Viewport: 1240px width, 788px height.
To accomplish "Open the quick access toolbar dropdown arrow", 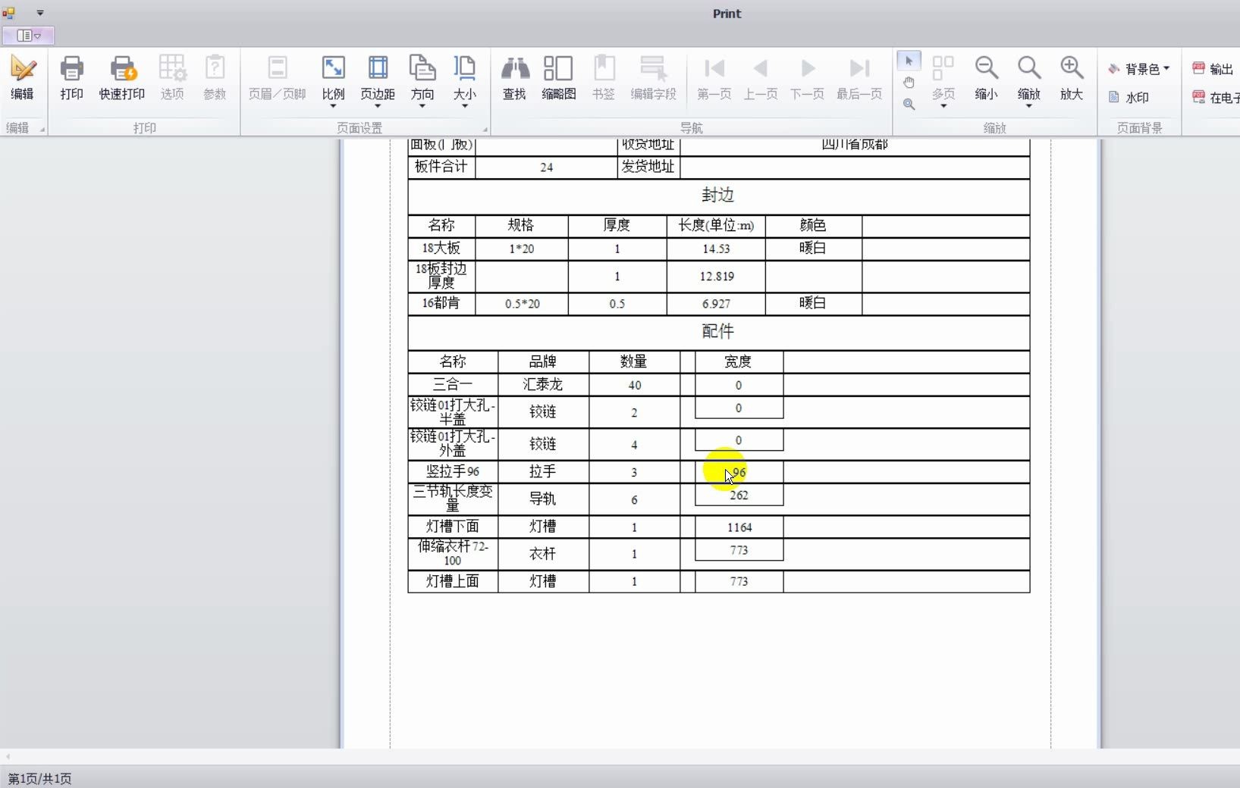I will [40, 13].
